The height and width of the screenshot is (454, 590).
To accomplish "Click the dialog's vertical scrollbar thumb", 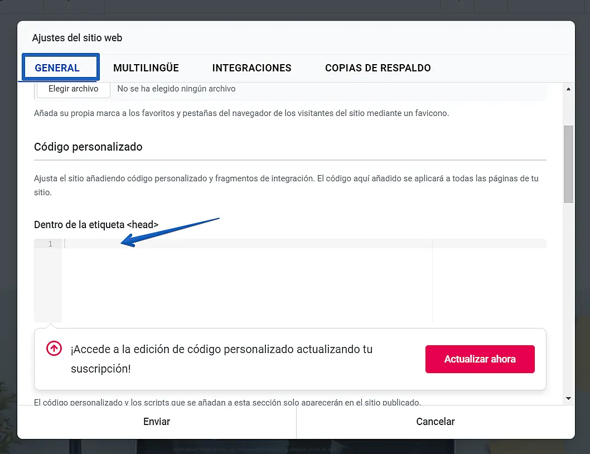I will pyautogui.click(x=568, y=163).
